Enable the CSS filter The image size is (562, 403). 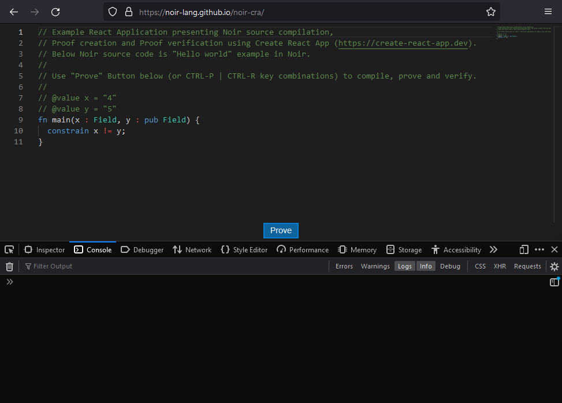click(x=481, y=266)
